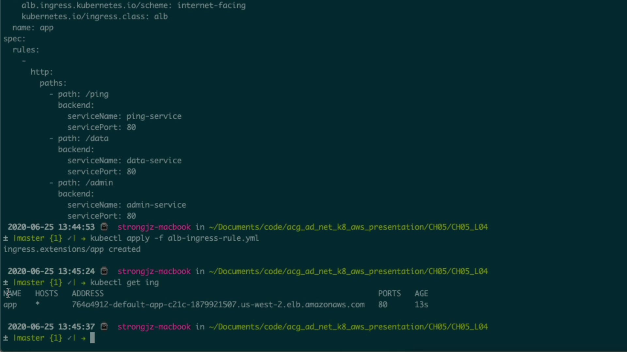The image size is (627, 352).
Task: Click the NAME column header
Action: (x=12, y=294)
